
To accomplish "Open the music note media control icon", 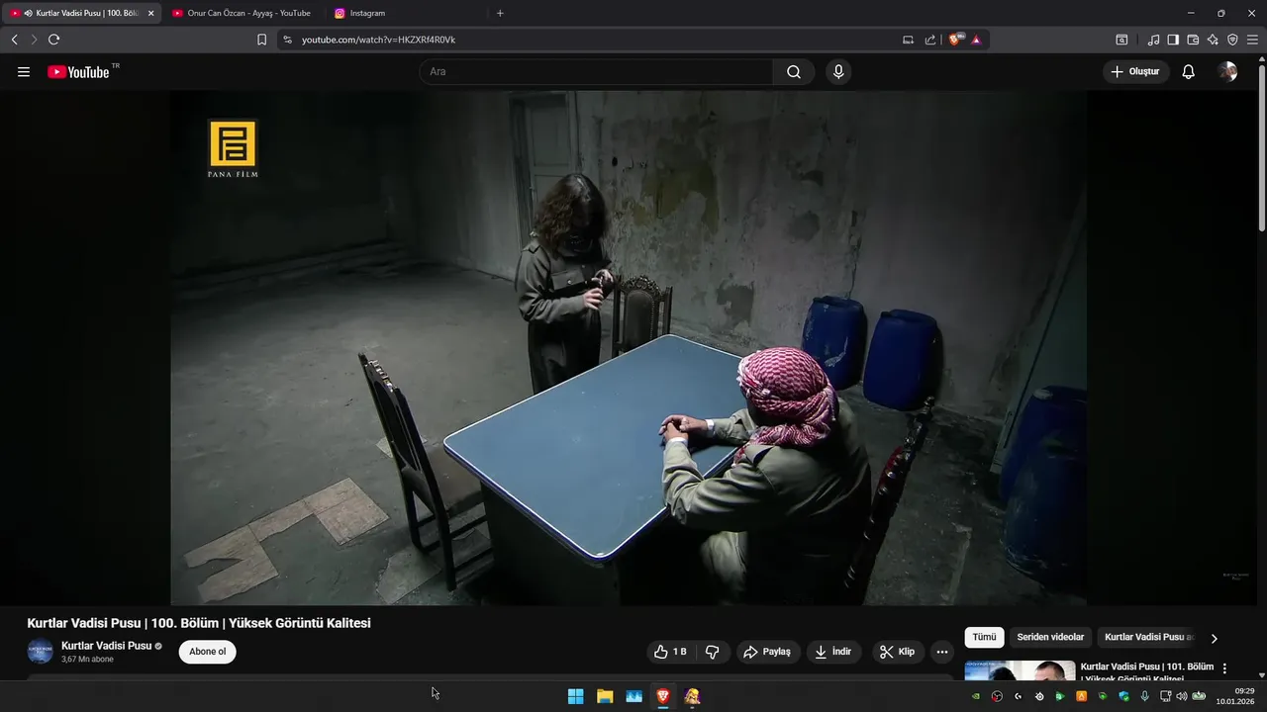I will point(1153,40).
